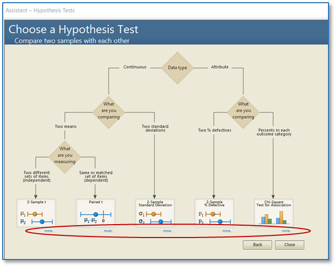Pick the Chi-Square Test for Association
This screenshot has width=336, height=267.
tap(273, 213)
